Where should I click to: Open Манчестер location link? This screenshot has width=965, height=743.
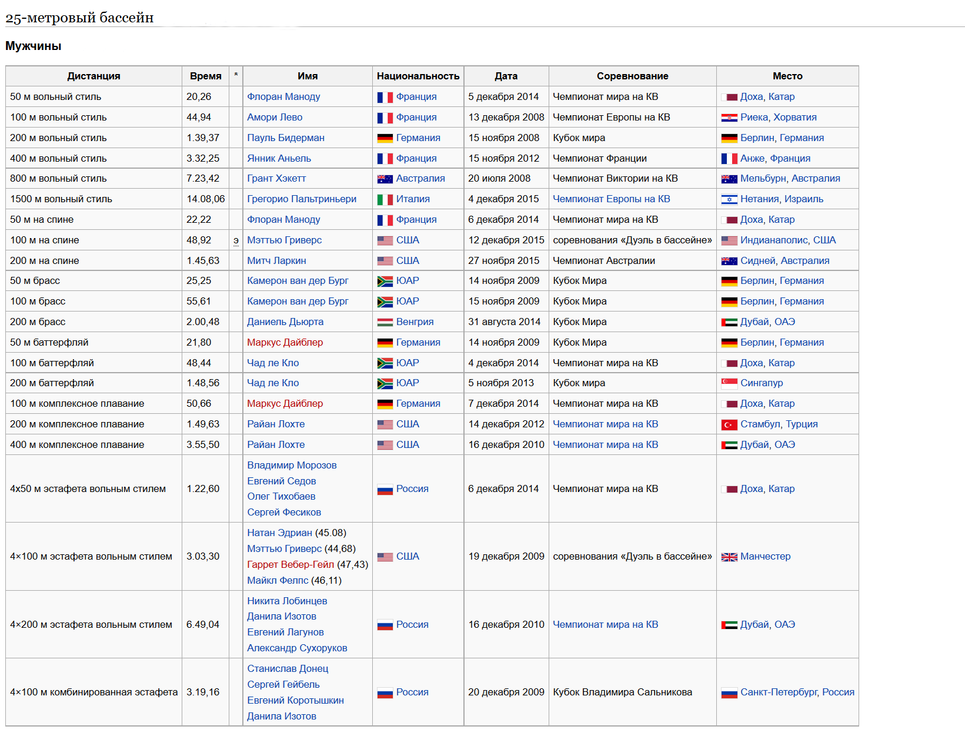(765, 557)
